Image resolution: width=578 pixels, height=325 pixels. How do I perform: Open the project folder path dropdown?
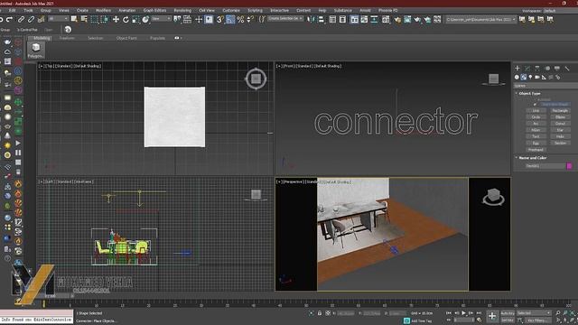[x=480, y=19]
